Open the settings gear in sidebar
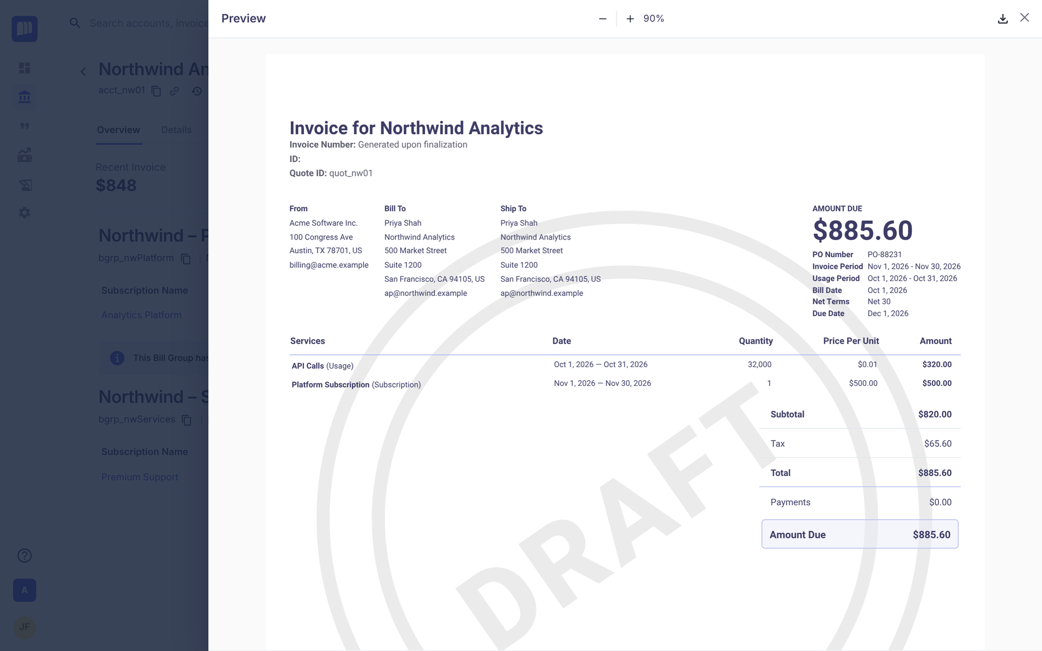The width and height of the screenshot is (1042, 651). [24, 213]
